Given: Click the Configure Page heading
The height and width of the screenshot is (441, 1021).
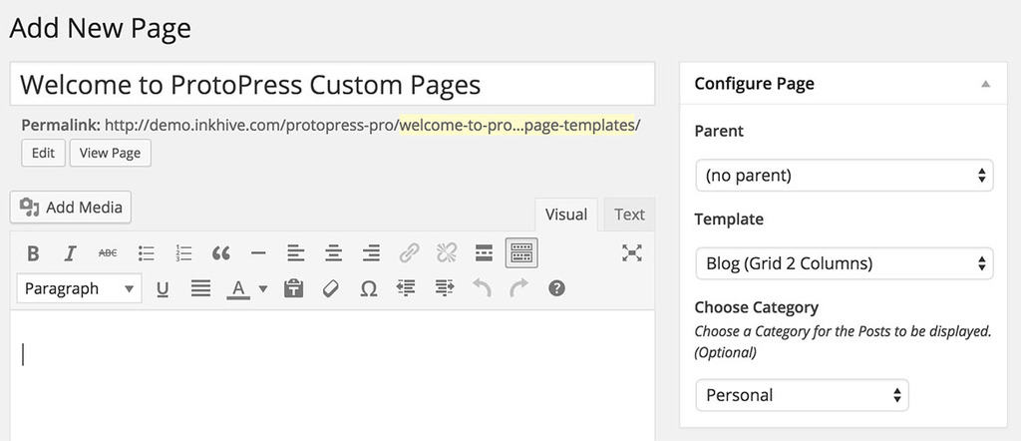Looking at the screenshot, I should point(754,84).
